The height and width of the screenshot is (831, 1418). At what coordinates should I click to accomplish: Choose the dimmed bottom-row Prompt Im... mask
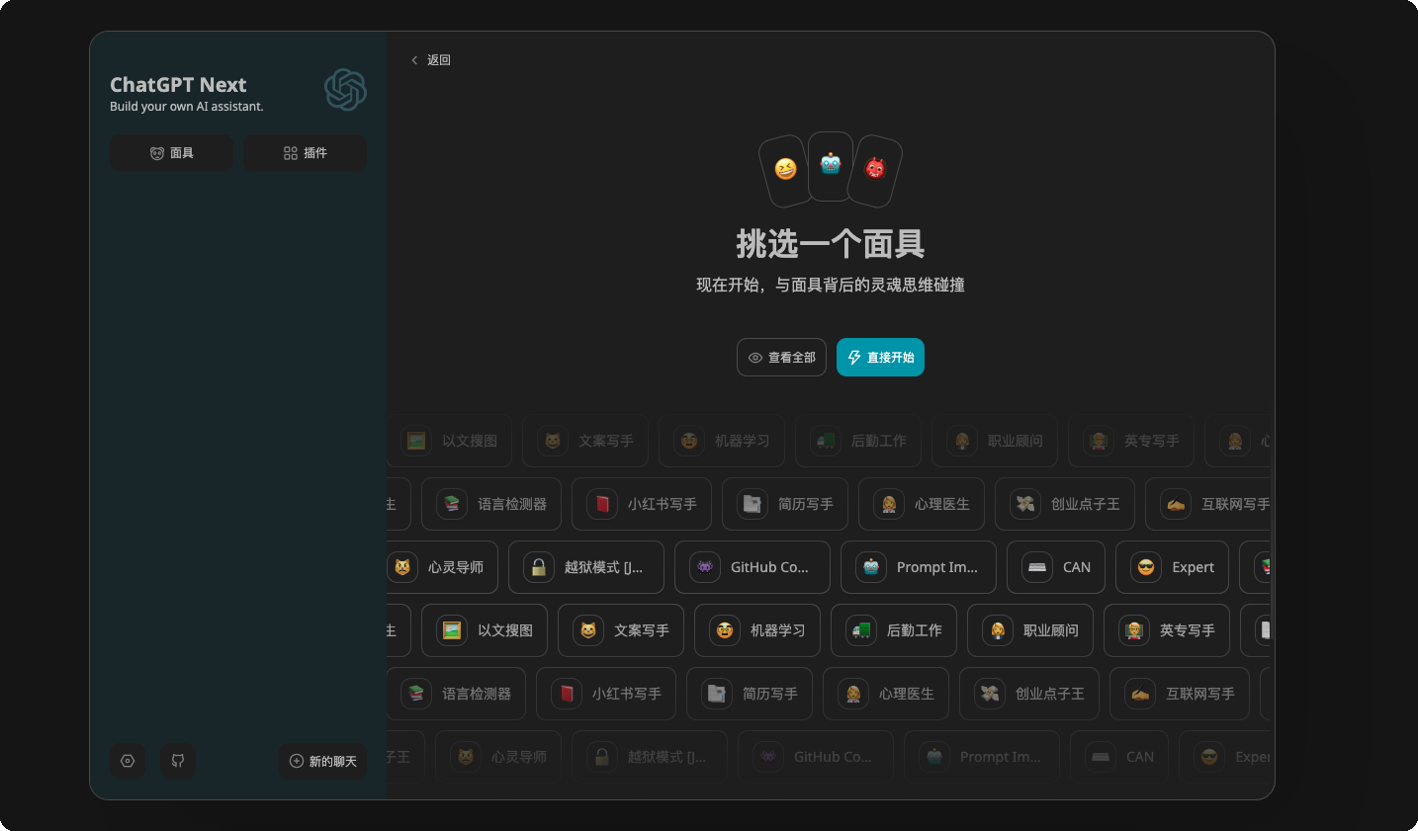pos(982,757)
